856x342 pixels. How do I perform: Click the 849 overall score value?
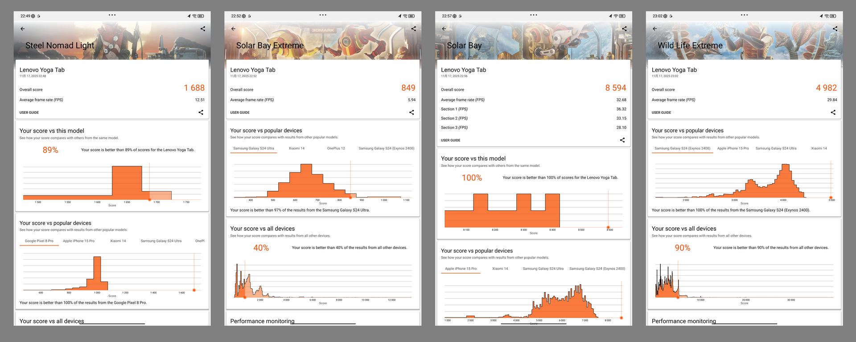408,88
